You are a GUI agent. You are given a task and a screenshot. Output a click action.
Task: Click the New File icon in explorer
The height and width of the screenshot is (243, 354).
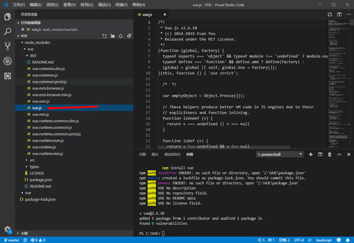104,36
